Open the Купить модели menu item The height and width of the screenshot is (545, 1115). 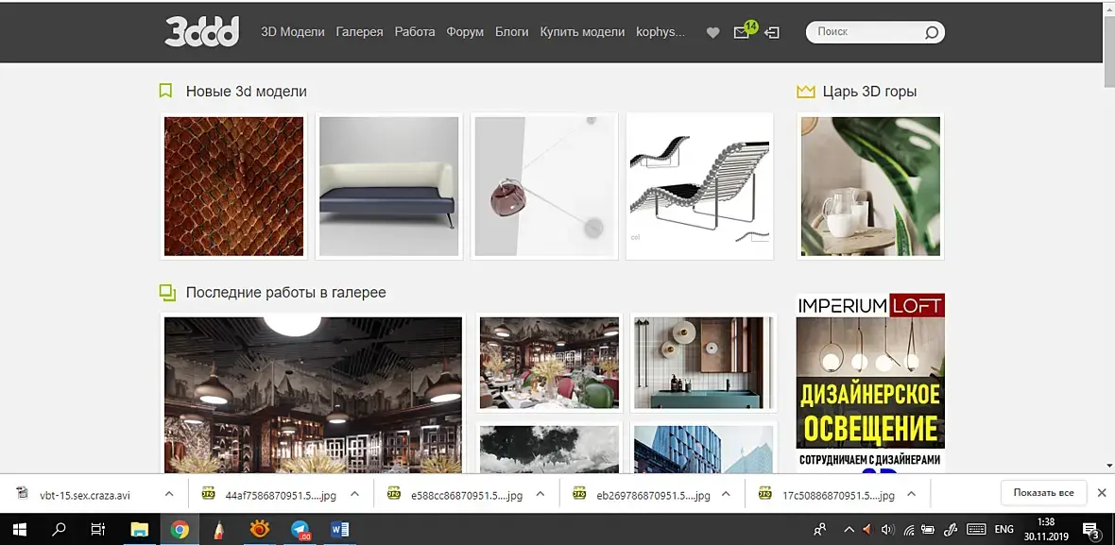[582, 32]
